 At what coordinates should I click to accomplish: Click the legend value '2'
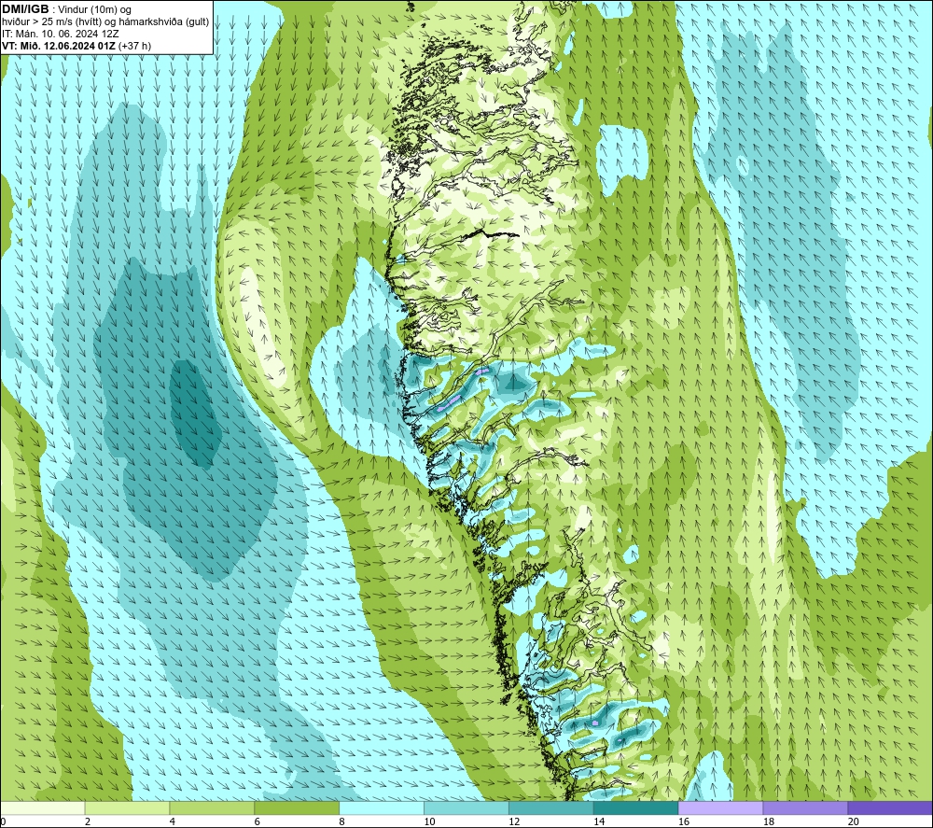click(x=88, y=821)
